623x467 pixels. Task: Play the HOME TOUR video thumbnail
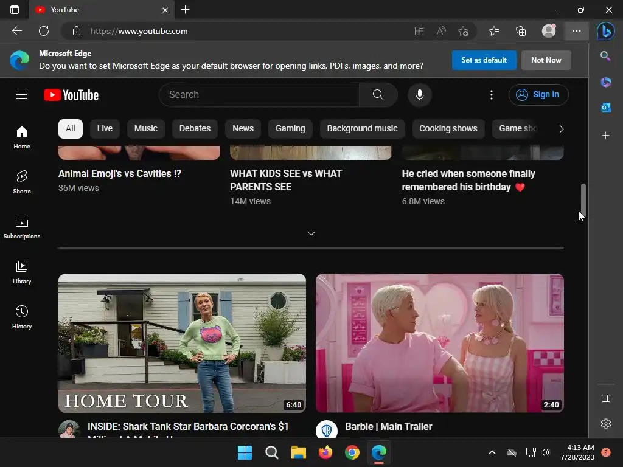point(182,343)
